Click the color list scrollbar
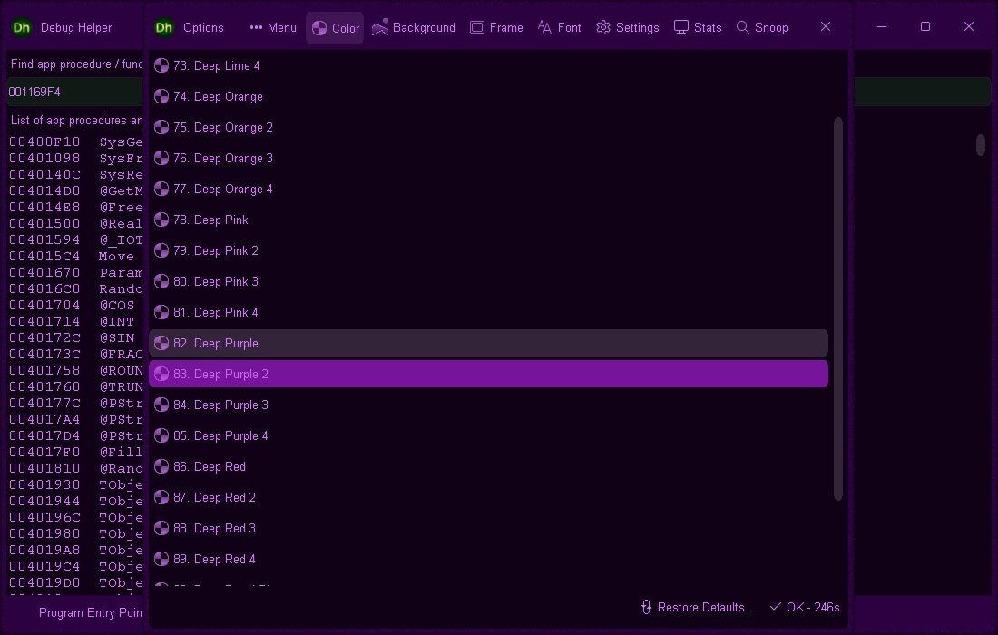 [x=837, y=308]
